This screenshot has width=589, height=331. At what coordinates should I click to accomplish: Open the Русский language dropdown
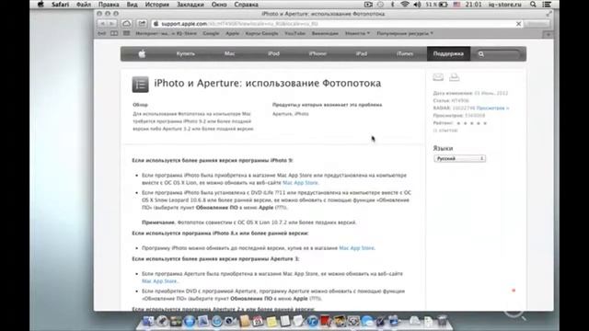click(x=459, y=158)
